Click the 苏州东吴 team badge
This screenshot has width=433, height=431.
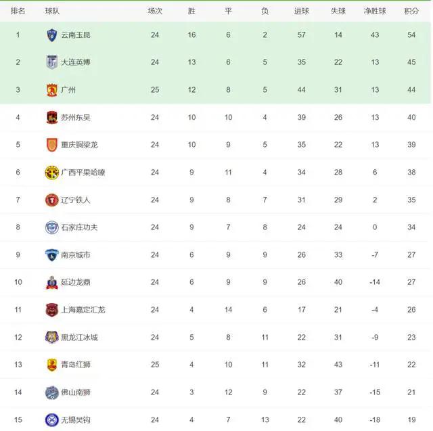tap(51, 117)
